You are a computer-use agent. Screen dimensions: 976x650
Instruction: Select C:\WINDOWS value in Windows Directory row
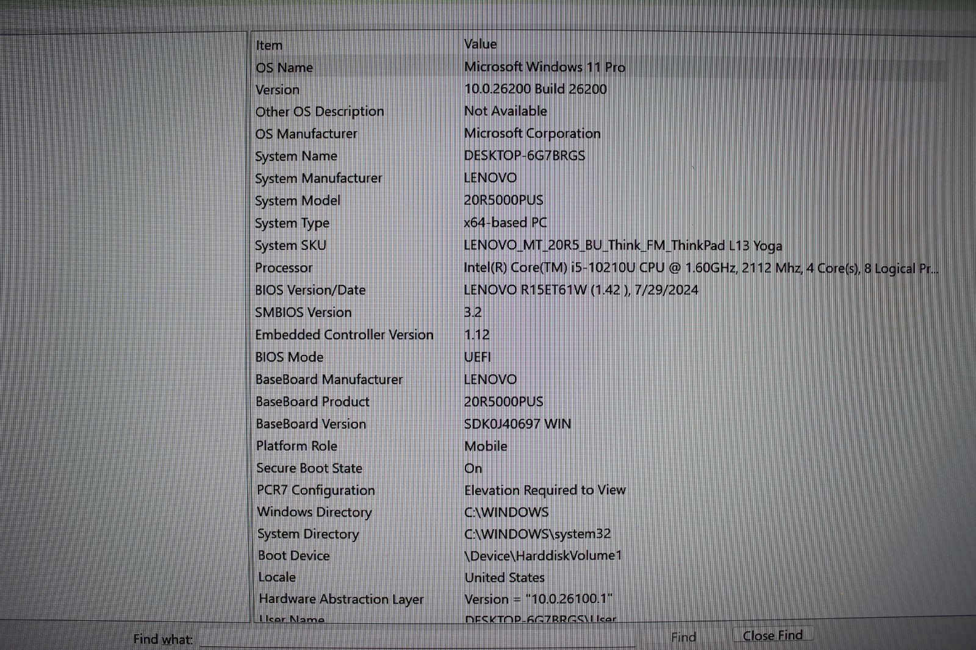click(x=506, y=512)
